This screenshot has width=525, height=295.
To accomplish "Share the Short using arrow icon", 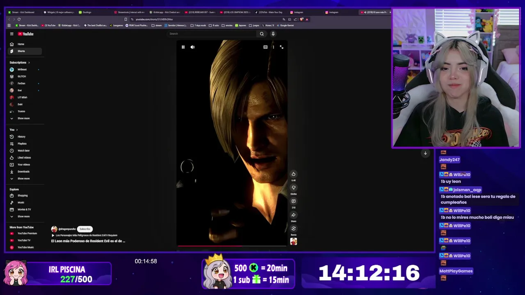I will click(x=293, y=215).
